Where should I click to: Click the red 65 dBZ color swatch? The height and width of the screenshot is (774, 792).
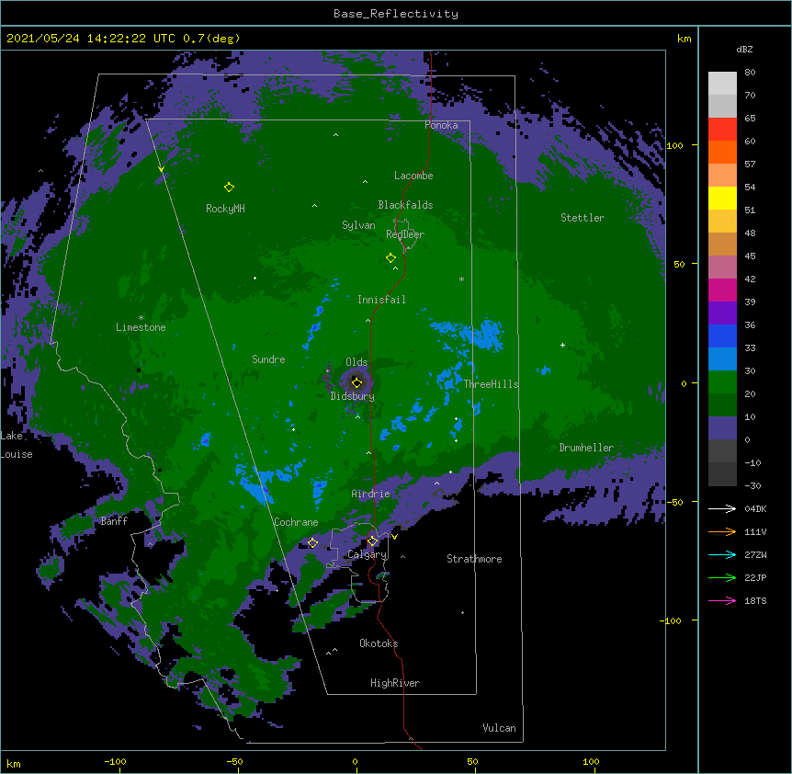(722, 130)
